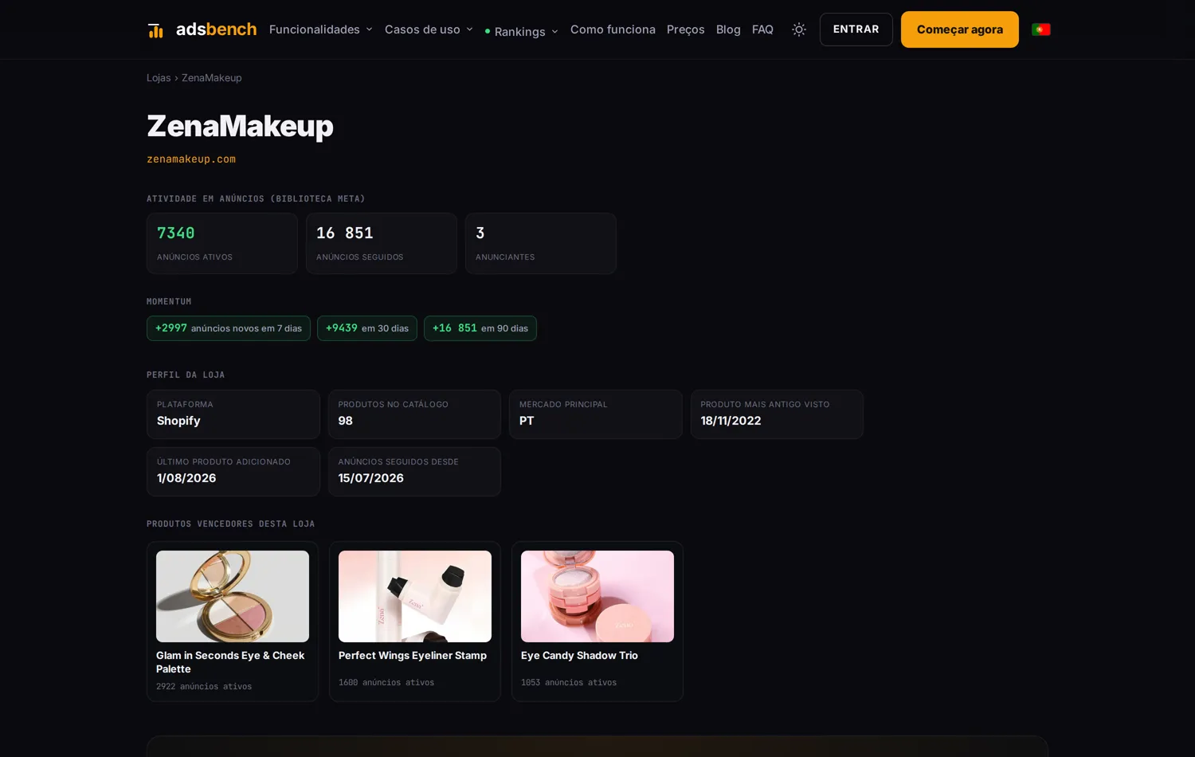Click +2997 anúncios novos em 7 dias chip
Screen dimensions: 1195x757
(229, 328)
